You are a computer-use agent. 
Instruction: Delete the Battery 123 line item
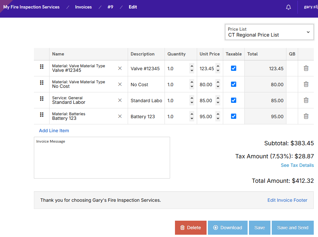306,116
